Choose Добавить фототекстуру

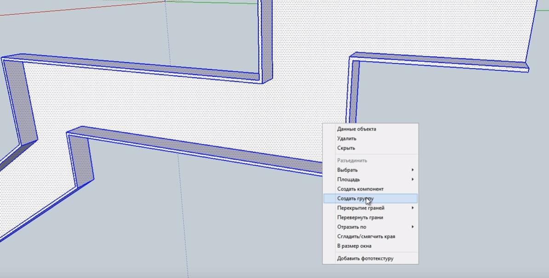click(x=365, y=258)
